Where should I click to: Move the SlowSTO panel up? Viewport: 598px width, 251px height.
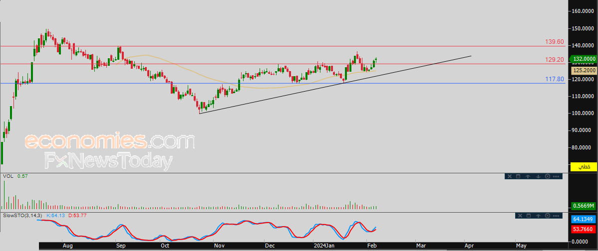538,216
